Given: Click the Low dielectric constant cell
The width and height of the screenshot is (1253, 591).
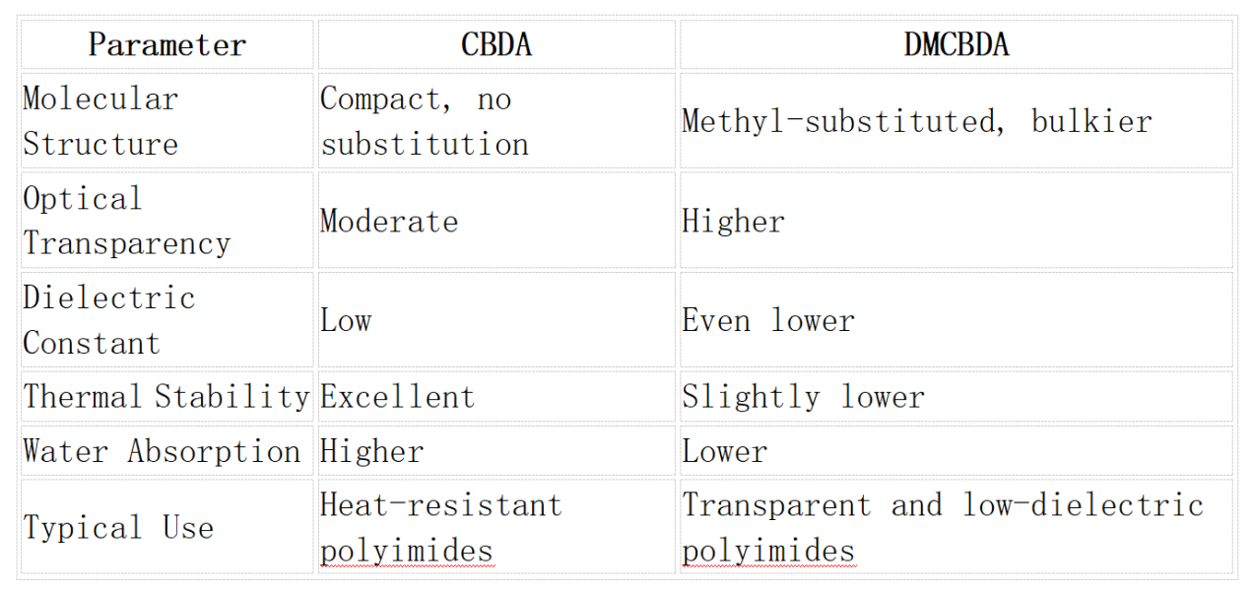Looking at the screenshot, I should (x=495, y=319).
